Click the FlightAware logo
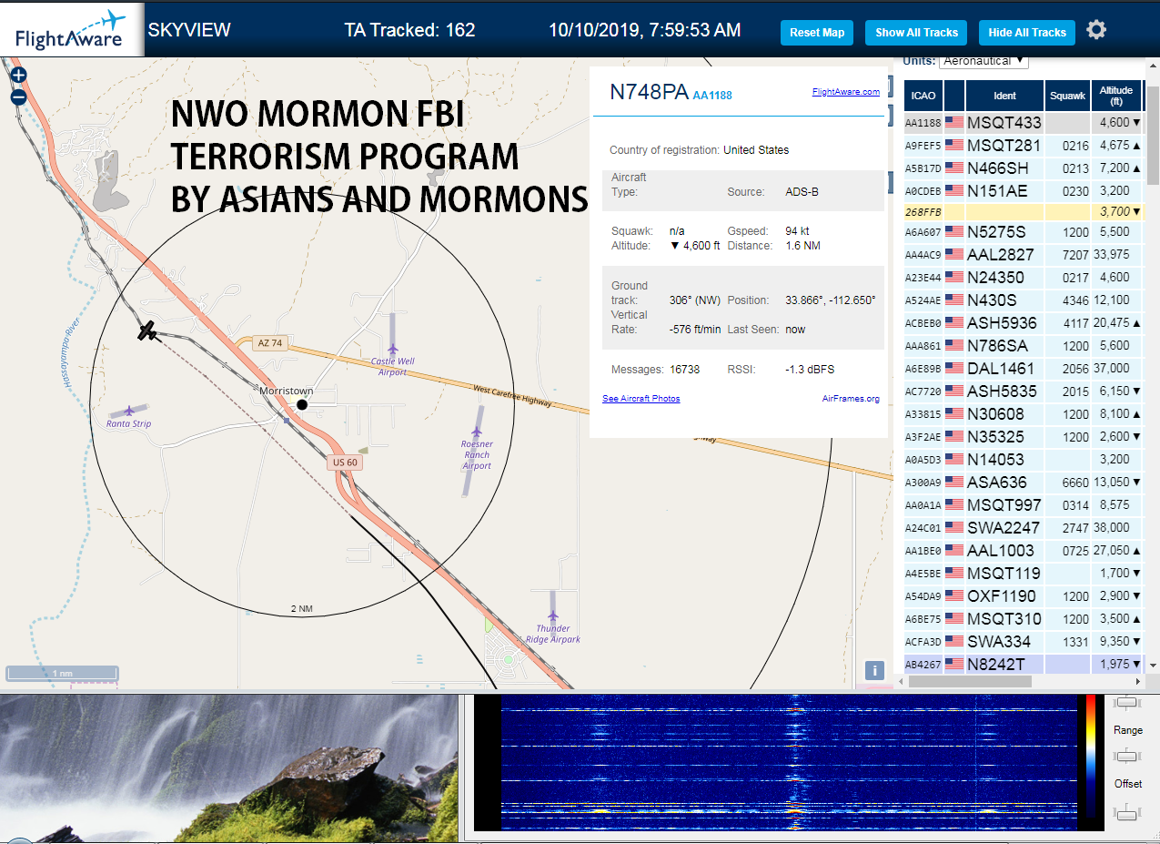The height and width of the screenshot is (844, 1160). 72,30
